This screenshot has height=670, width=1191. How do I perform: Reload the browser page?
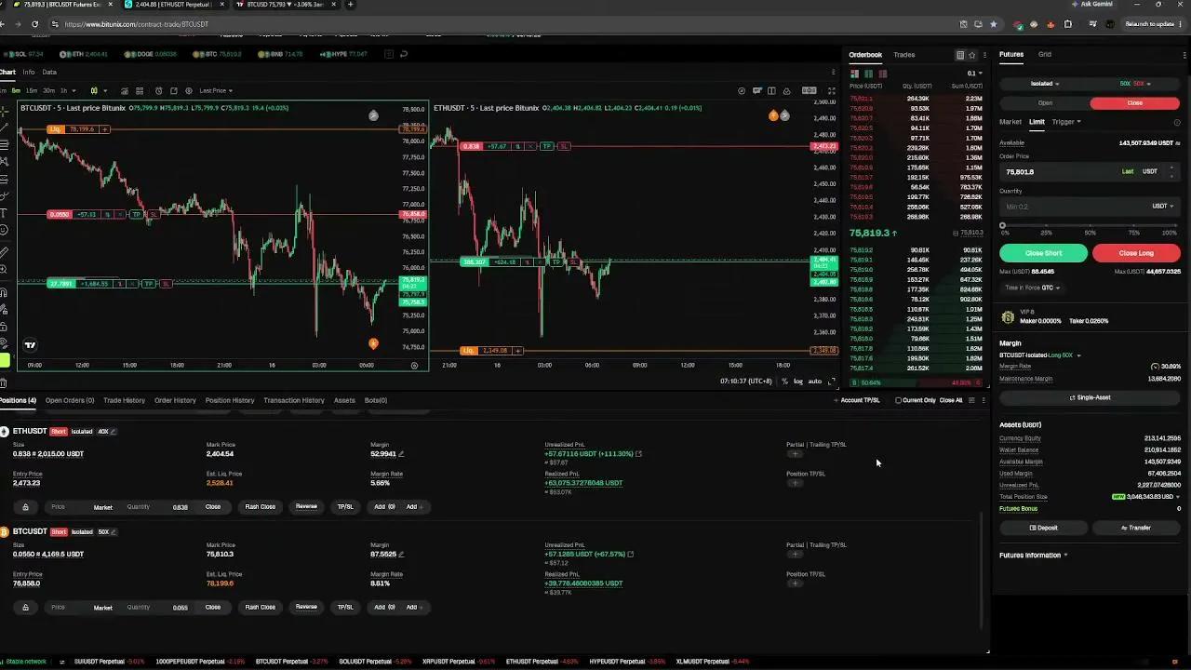pyautogui.click(x=35, y=24)
